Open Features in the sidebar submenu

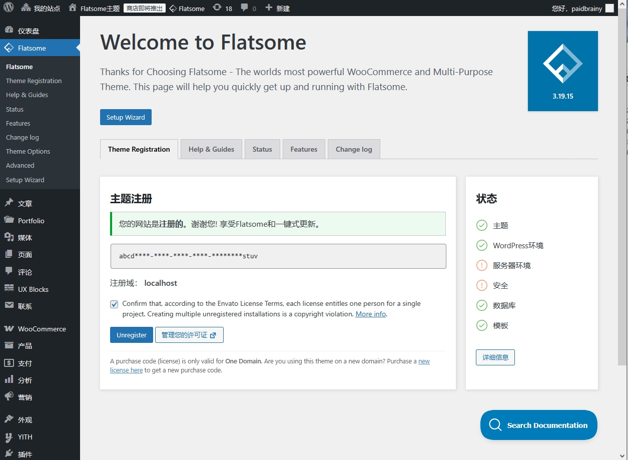18,123
